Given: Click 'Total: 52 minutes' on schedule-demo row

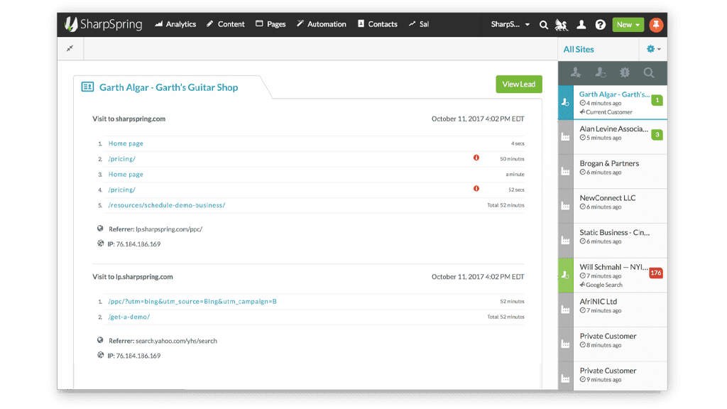Looking at the screenshot, I should (505, 205).
